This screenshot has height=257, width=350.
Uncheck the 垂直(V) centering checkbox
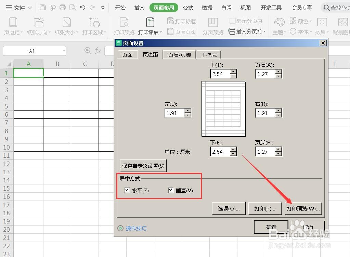pyautogui.click(x=171, y=190)
